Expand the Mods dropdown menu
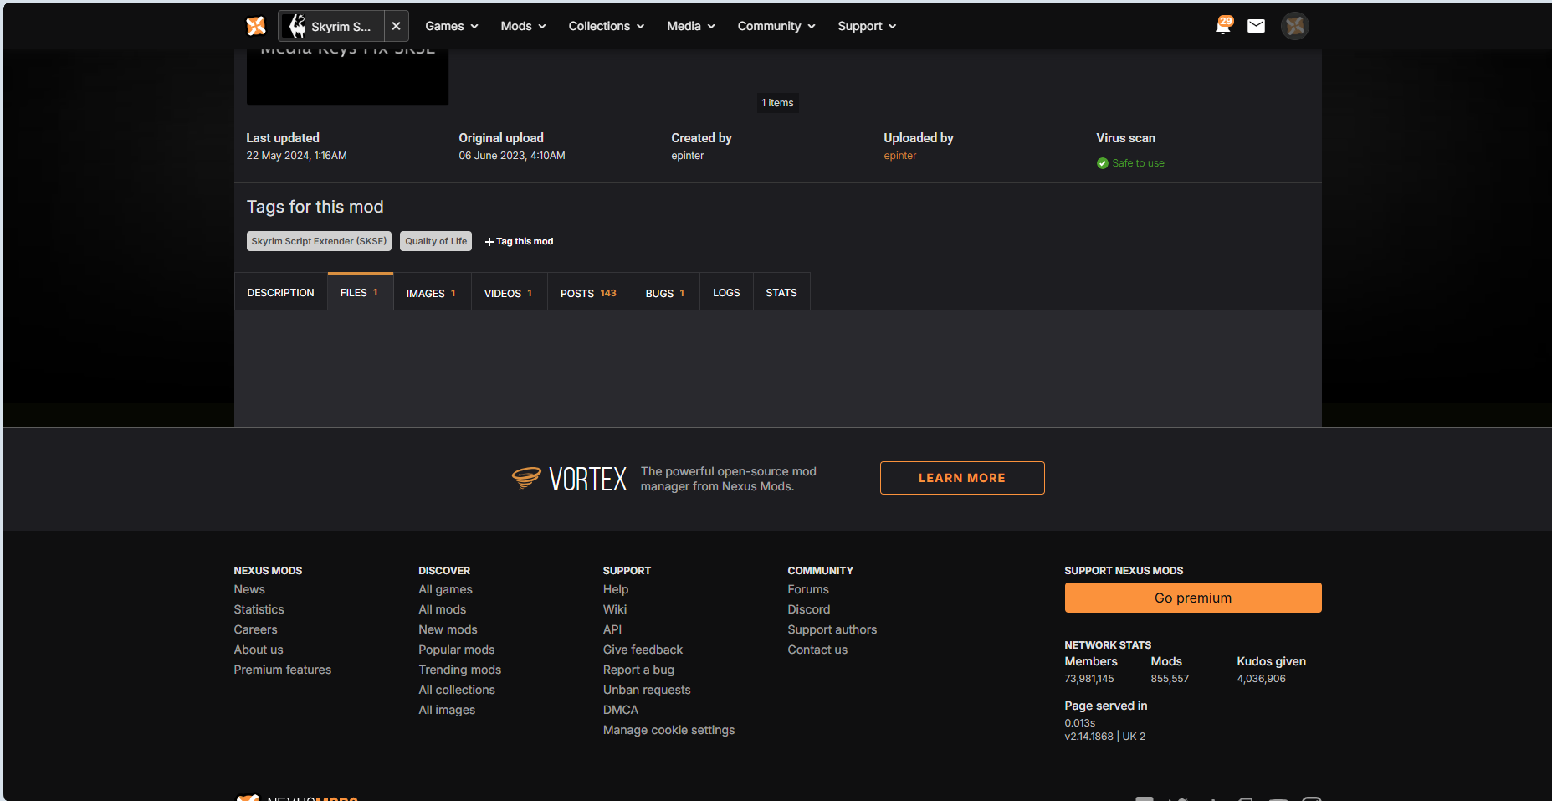This screenshot has width=1552, height=801. click(x=524, y=26)
